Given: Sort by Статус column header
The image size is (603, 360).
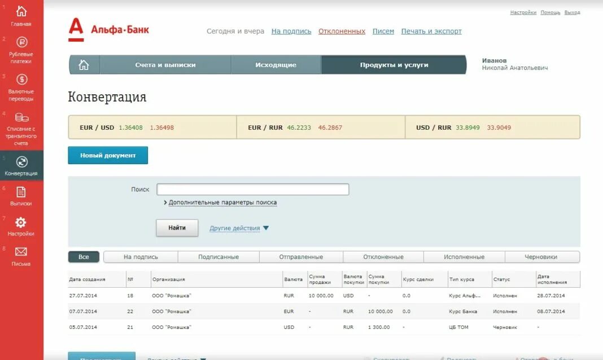Looking at the screenshot, I should (501, 279).
